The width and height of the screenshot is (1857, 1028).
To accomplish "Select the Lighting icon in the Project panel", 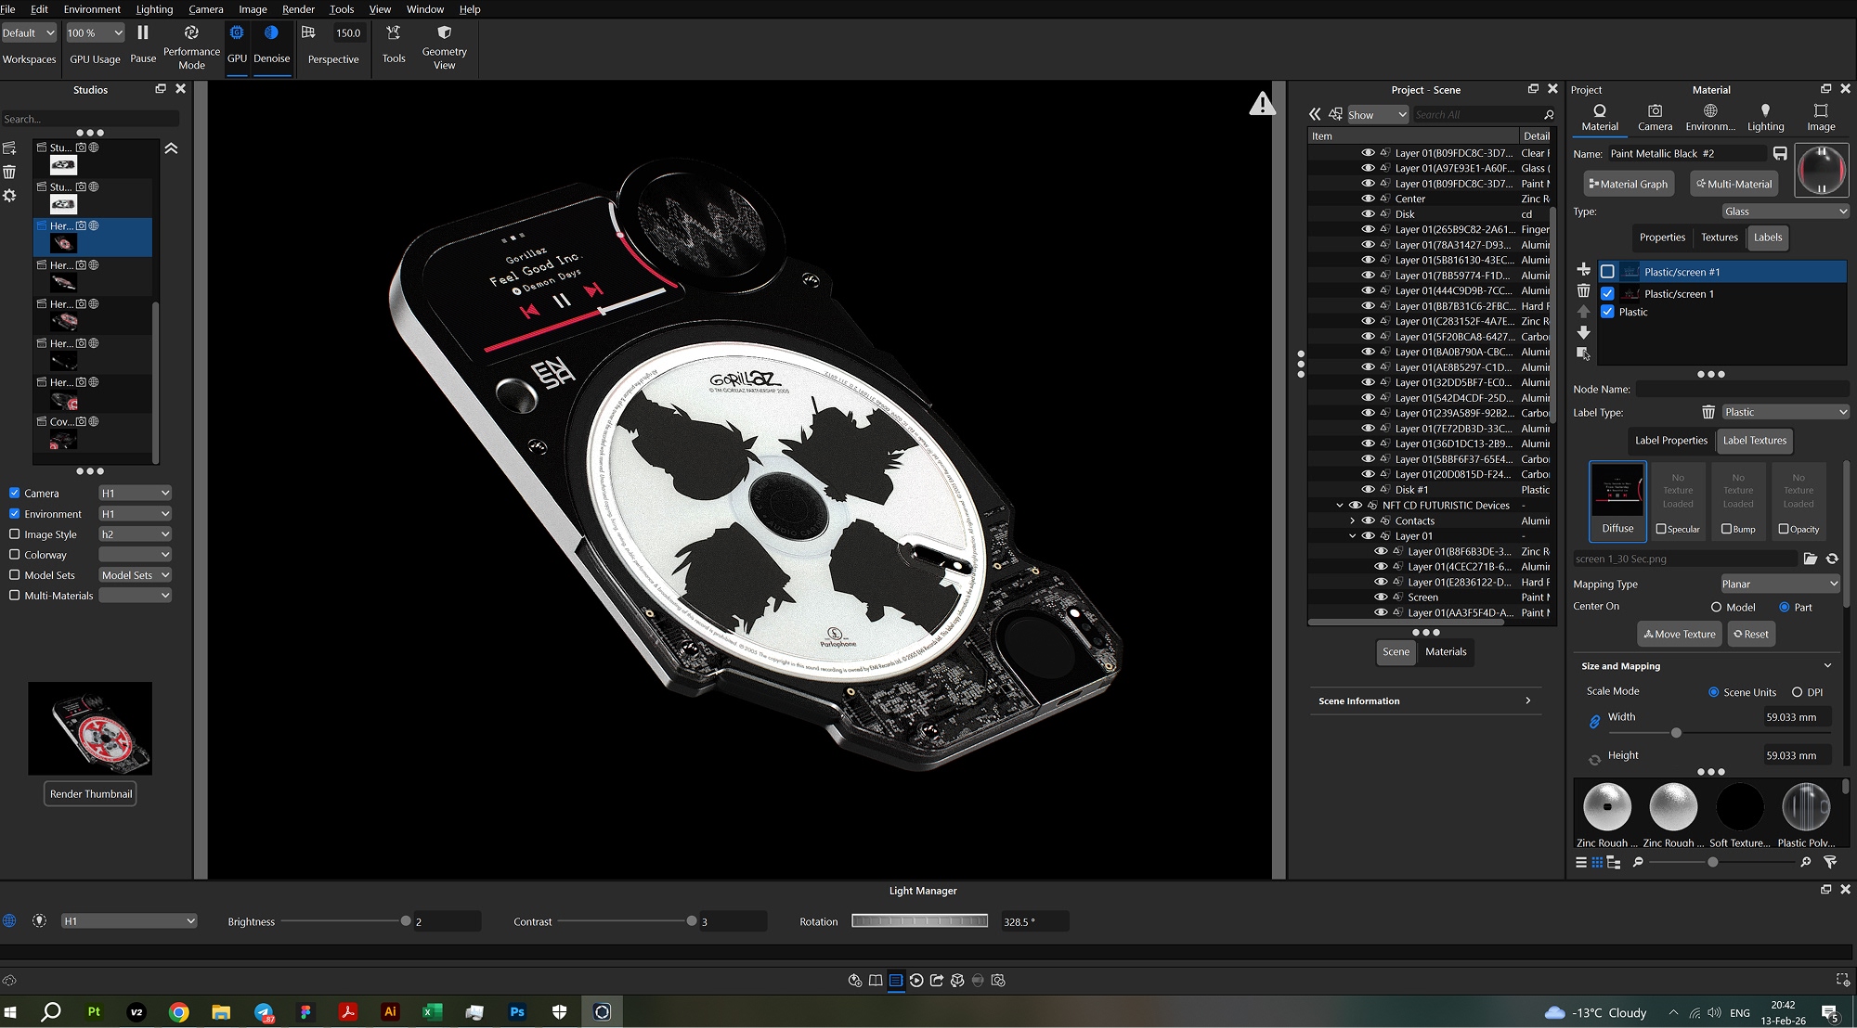I will [x=1767, y=112].
